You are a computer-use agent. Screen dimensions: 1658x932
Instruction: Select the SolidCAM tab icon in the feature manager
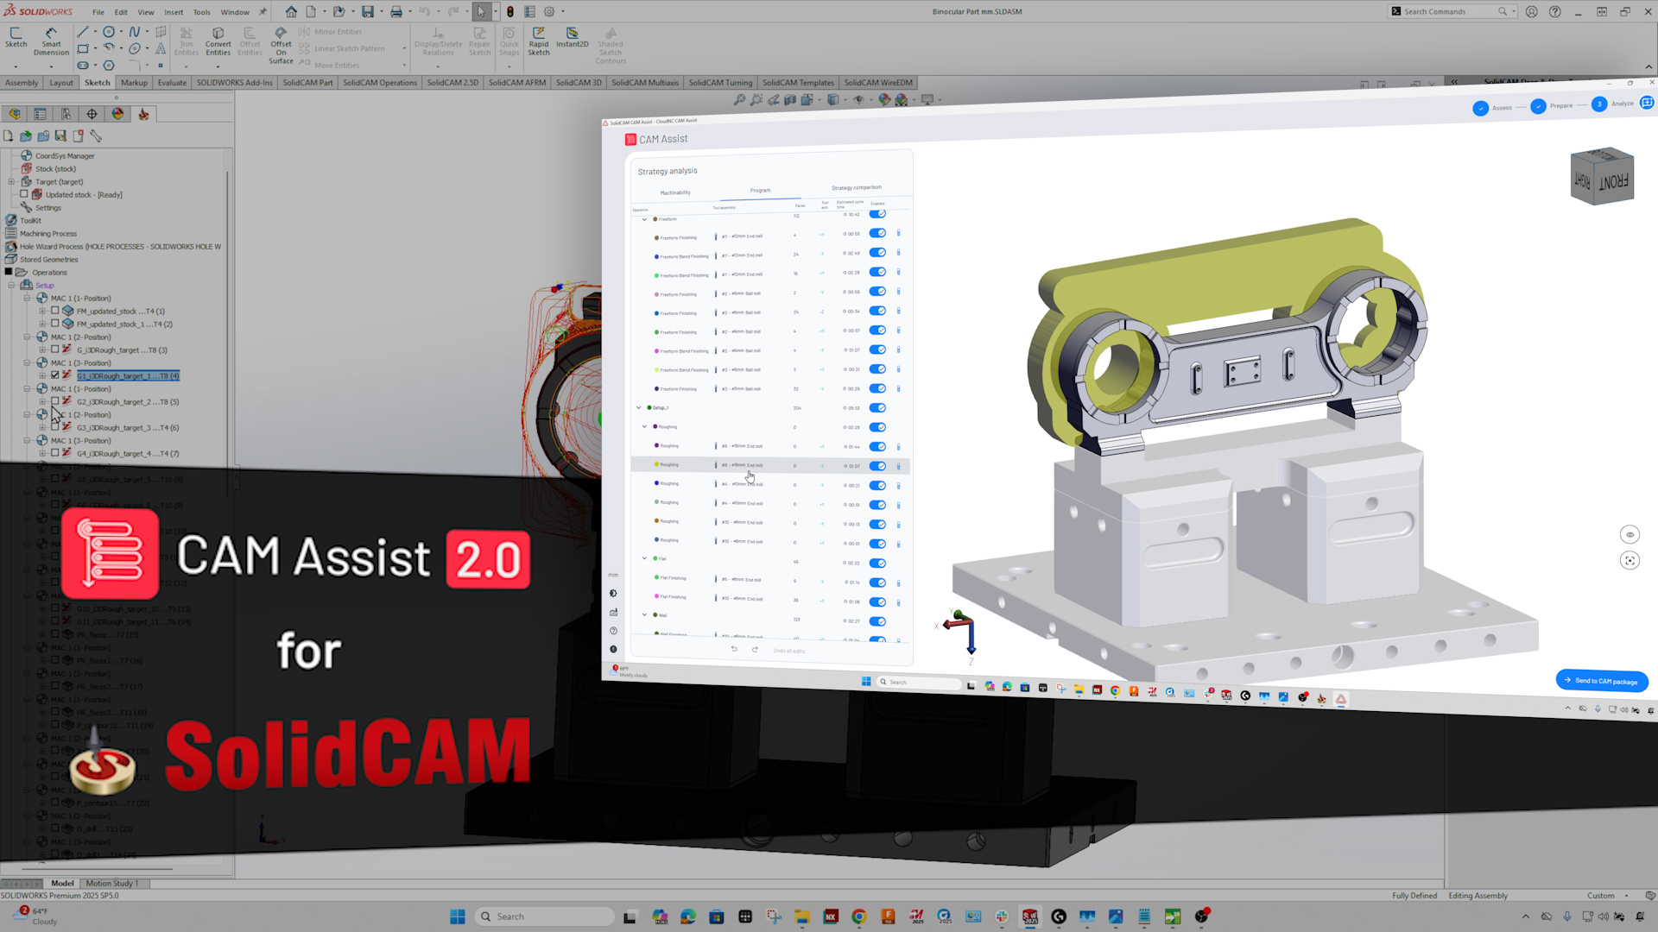pyautogui.click(x=143, y=113)
